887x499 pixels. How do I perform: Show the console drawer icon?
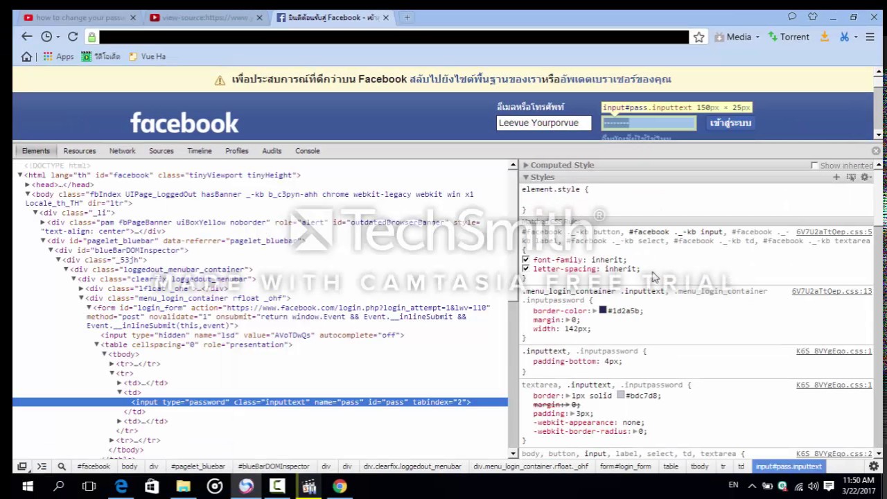click(x=42, y=466)
